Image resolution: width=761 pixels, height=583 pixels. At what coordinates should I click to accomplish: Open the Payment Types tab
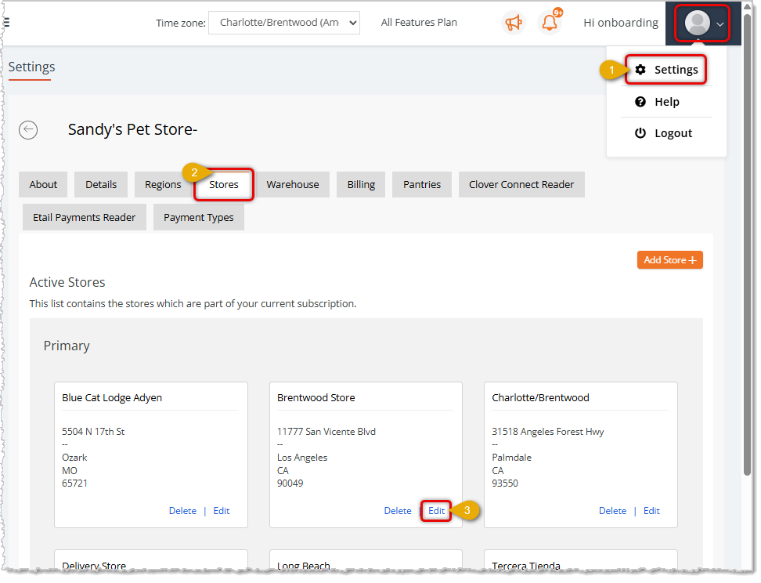coord(199,217)
